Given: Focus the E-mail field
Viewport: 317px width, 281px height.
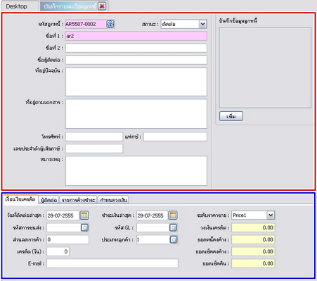Looking at the screenshot, I should point(112,263).
